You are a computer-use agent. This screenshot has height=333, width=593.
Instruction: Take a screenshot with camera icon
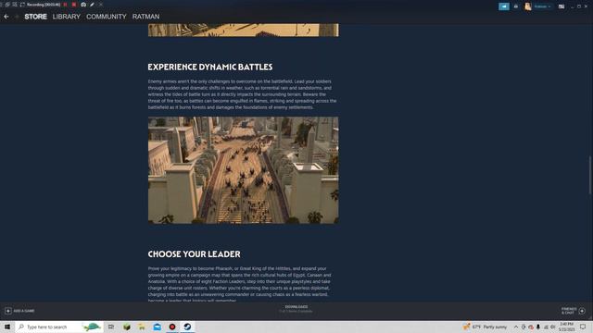click(83, 5)
